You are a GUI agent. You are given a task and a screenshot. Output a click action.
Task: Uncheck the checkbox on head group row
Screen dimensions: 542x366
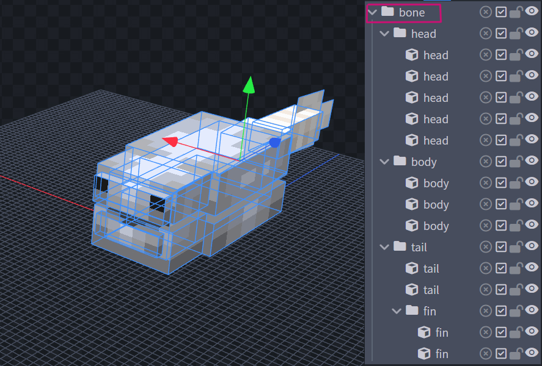(501, 34)
